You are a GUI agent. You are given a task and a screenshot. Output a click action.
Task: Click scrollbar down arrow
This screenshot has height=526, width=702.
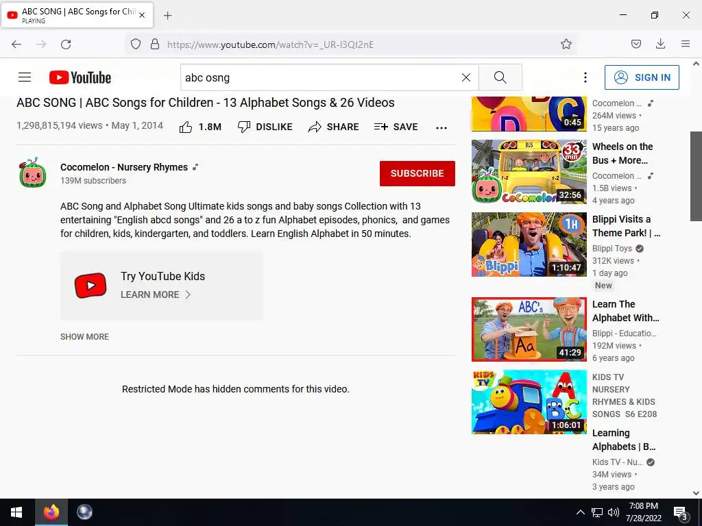pos(696,493)
